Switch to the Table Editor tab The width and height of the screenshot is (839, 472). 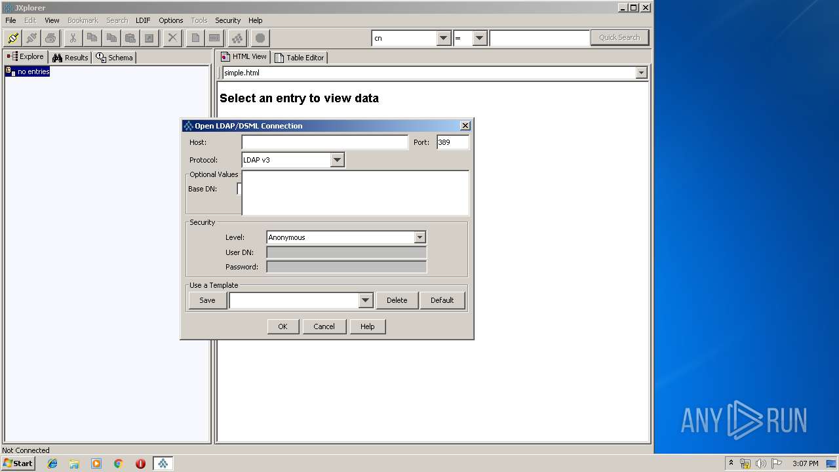tap(299, 58)
